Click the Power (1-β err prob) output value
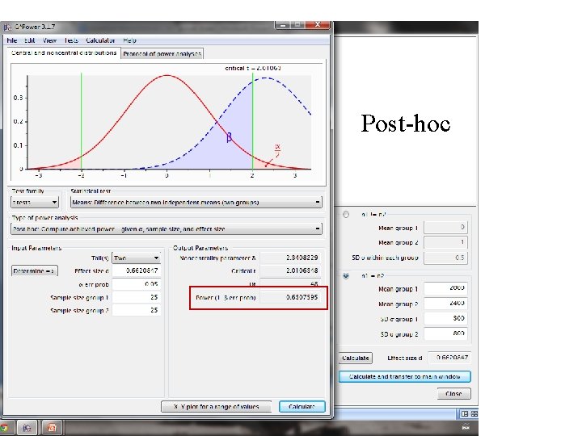The image size is (582, 436). (x=290, y=297)
